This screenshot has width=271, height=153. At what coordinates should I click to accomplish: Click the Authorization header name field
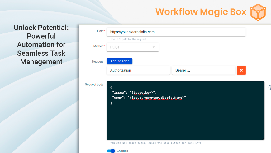click(138, 70)
